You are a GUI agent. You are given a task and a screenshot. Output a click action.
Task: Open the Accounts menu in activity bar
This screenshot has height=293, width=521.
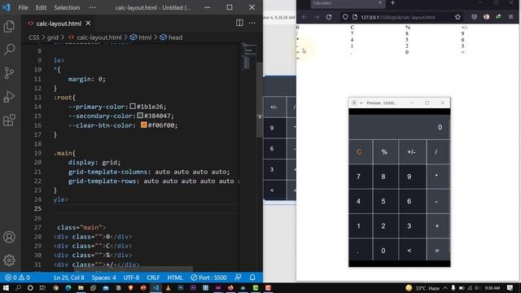click(x=9, y=237)
